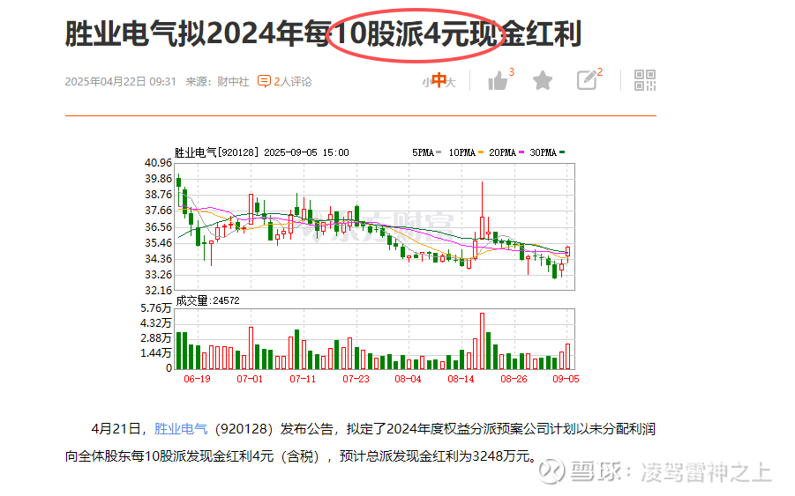Image resolution: width=795 pixels, height=496 pixels.
Task: Open the edit comment pencil icon
Action: [587, 80]
